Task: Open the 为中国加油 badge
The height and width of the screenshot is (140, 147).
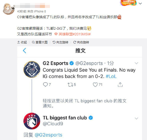Action: click(x=128, y=3)
